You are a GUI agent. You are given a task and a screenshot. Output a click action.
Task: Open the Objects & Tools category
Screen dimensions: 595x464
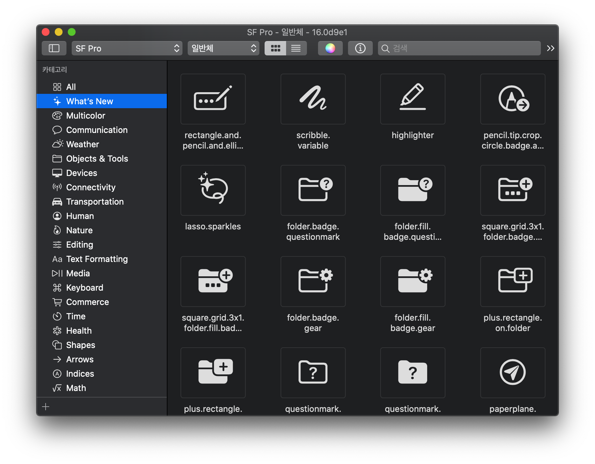(102, 159)
